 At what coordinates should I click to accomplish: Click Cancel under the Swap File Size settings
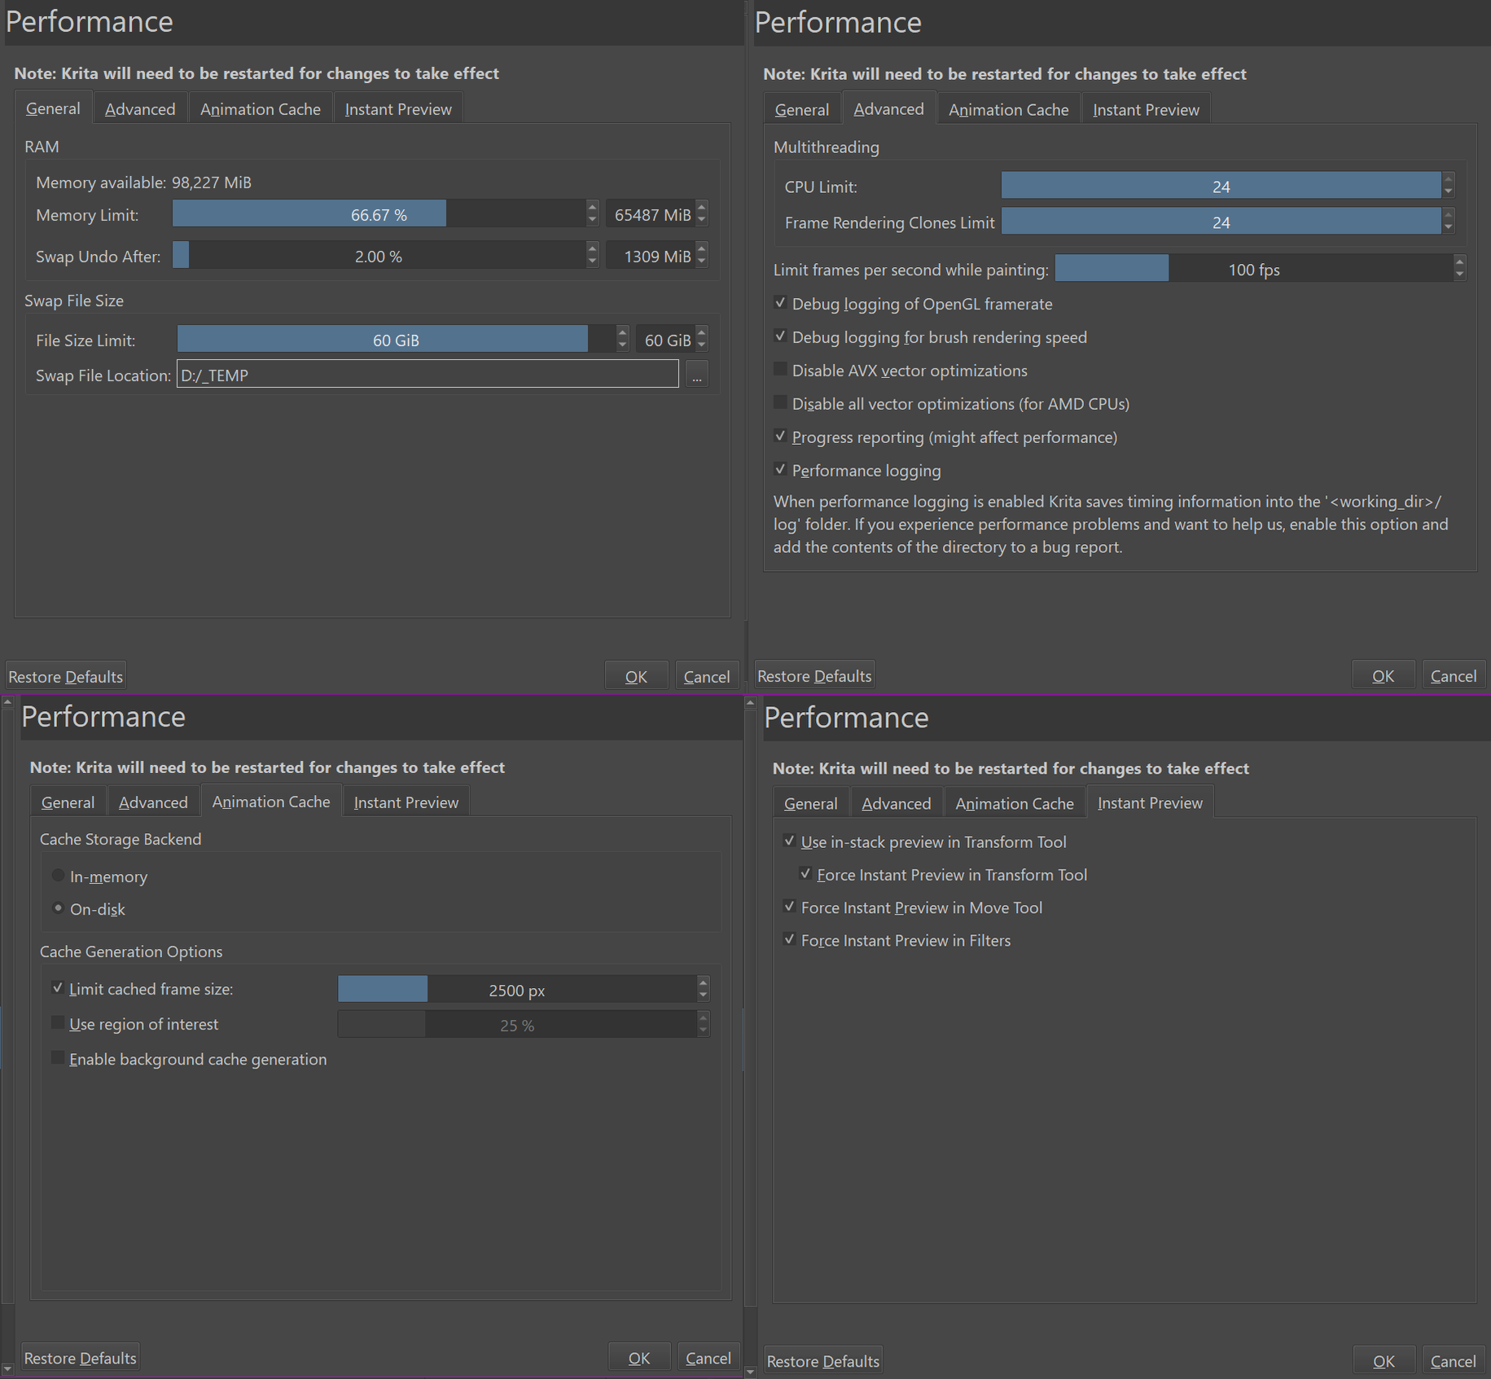tap(706, 677)
